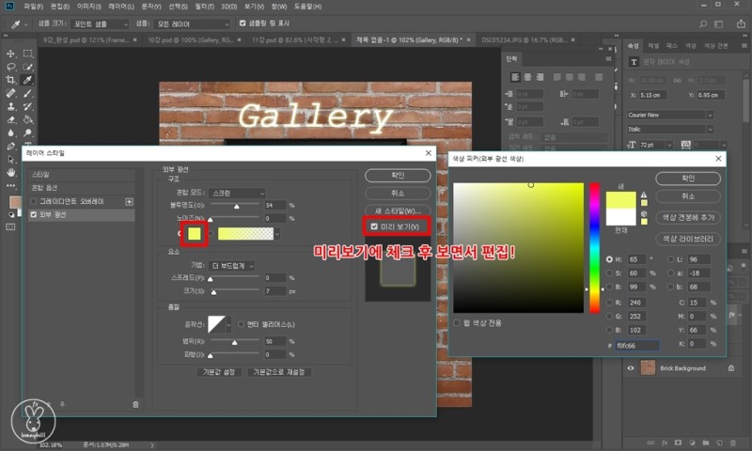Viewport: 752px width, 451px height.
Task: Enable 웹 색상 전용 checkbox
Action: pos(457,323)
